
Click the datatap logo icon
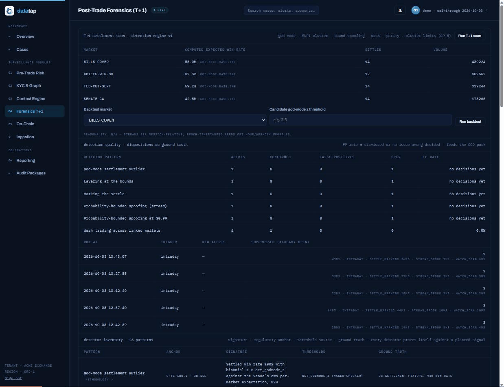(x=9, y=11)
